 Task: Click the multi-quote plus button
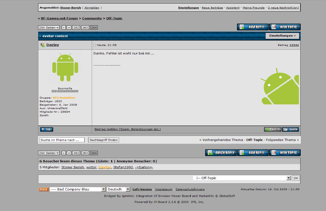[x=273, y=129]
